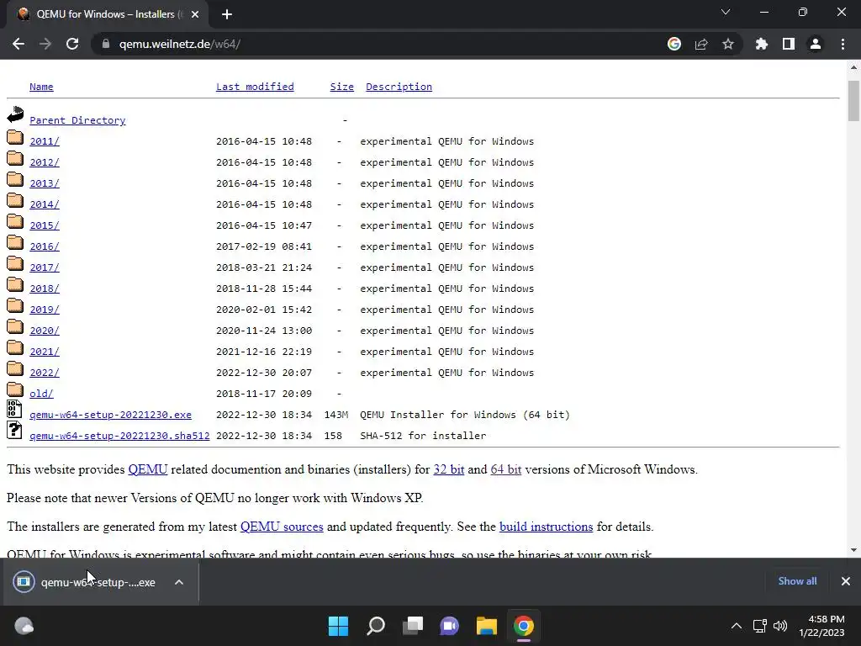Reload the current page
This screenshot has height=646, width=861.
(72, 44)
